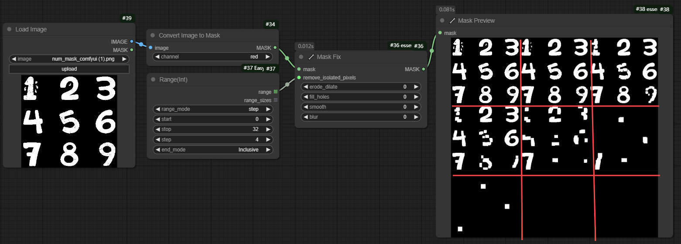Click the range output grid icon
The height and width of the screenshot is (244, 681).
point(275,92)
